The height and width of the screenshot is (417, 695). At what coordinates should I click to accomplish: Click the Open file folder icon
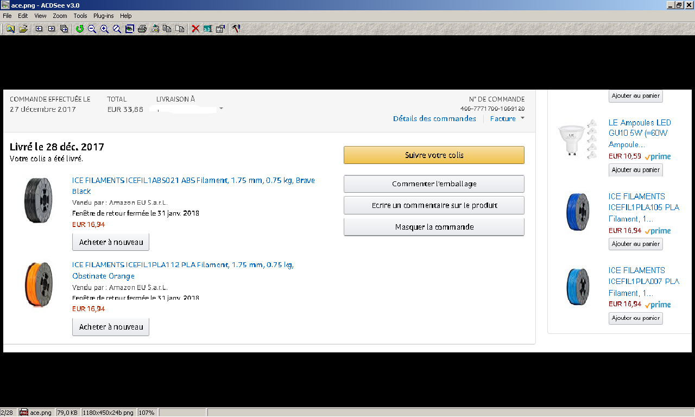23,29
